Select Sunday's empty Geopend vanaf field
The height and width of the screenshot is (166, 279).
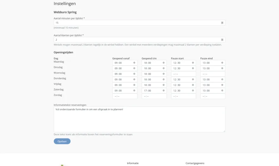pos(125,96)
